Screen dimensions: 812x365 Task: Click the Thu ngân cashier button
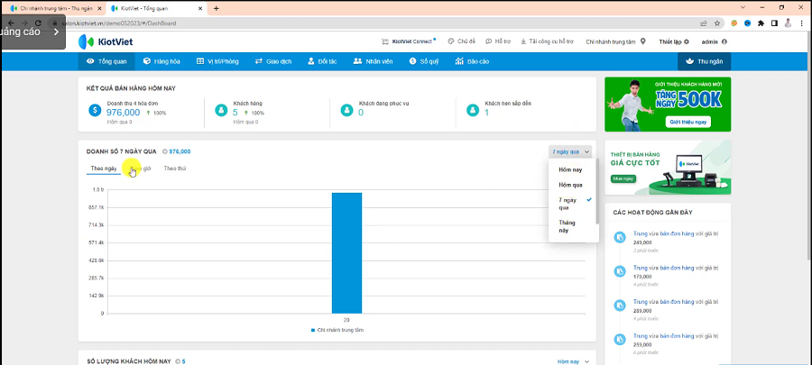point(704,61)
